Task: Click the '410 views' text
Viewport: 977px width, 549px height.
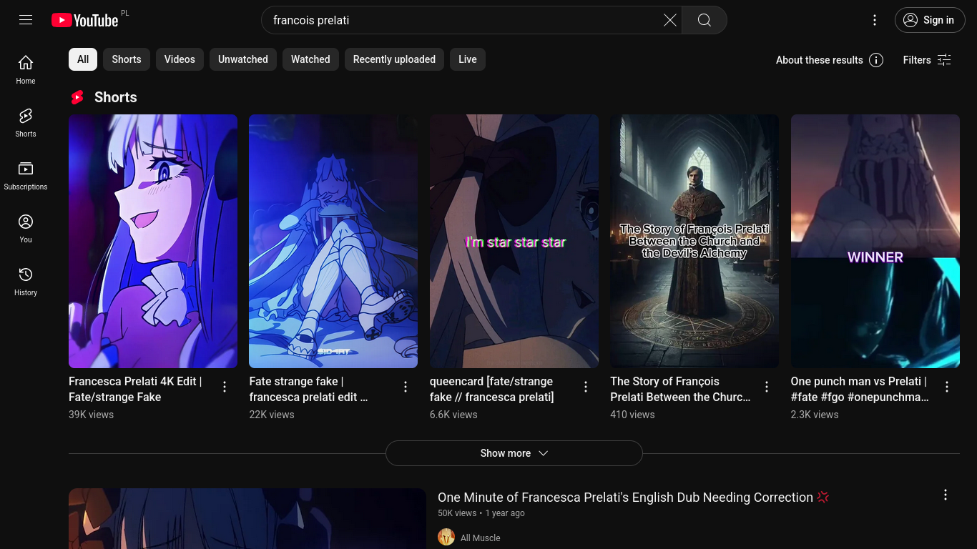Action: pyautogui.click(x=632, y=415)
